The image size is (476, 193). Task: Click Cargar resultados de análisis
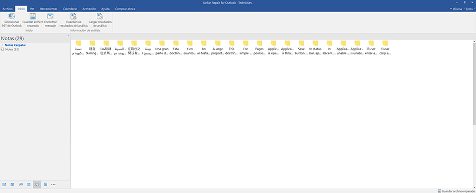point(100,20)
